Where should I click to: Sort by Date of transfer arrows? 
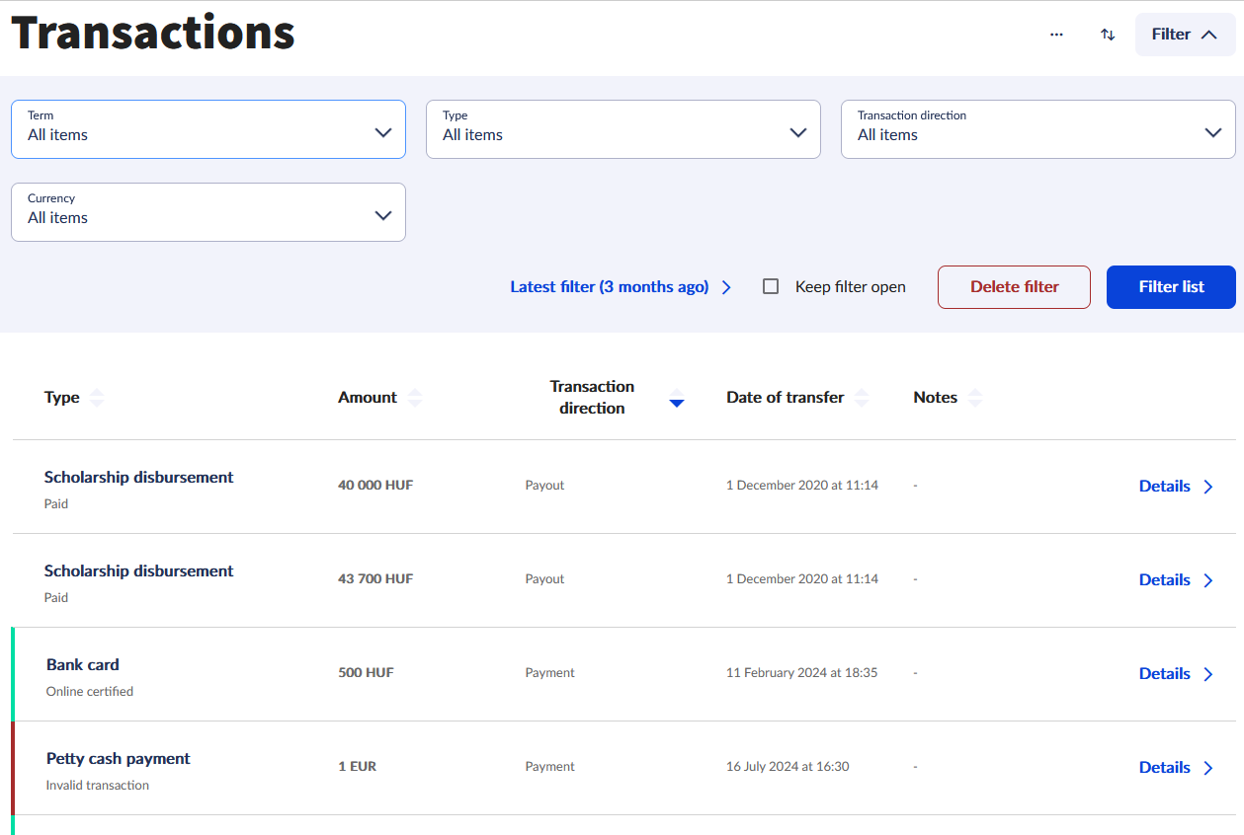862,398
